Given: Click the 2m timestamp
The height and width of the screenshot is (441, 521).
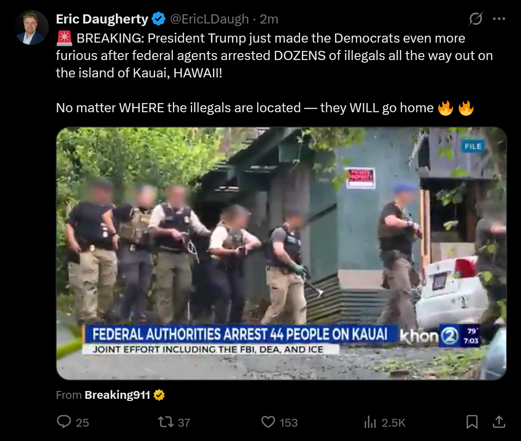Looking at the screenshot, I should point(269,19).
